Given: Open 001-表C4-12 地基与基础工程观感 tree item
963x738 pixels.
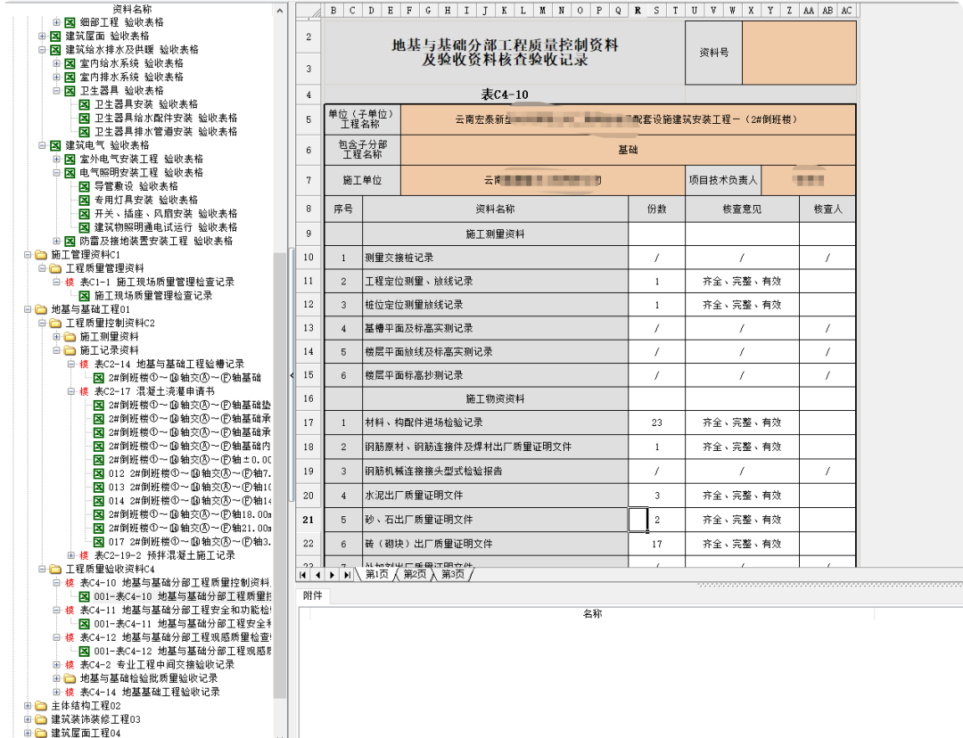Looking at the screenshot, I should click(x=183, y=651).
